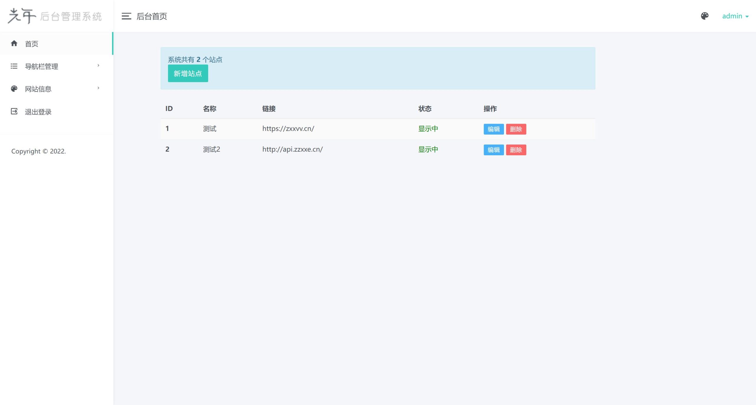This screenshot has height=405, width=756.
Task: Open the theme palette icon in the header
Action: click(705, 16)
